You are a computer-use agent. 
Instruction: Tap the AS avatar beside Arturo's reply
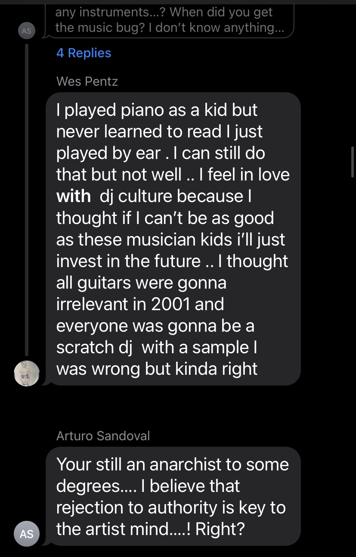(27, 534)
